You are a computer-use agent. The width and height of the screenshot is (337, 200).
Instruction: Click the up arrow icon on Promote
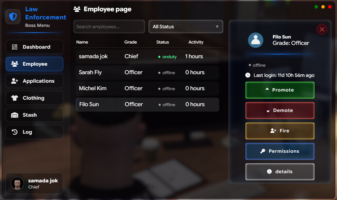(267, 89)
